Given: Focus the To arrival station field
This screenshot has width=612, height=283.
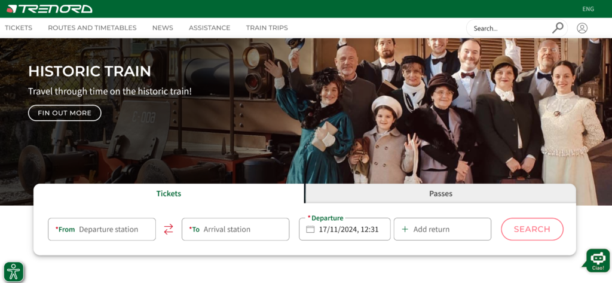Looking at the screenshot, I should (235, 229).
